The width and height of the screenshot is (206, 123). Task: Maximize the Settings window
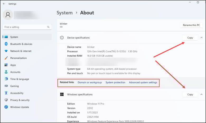[x=198, y=2]
